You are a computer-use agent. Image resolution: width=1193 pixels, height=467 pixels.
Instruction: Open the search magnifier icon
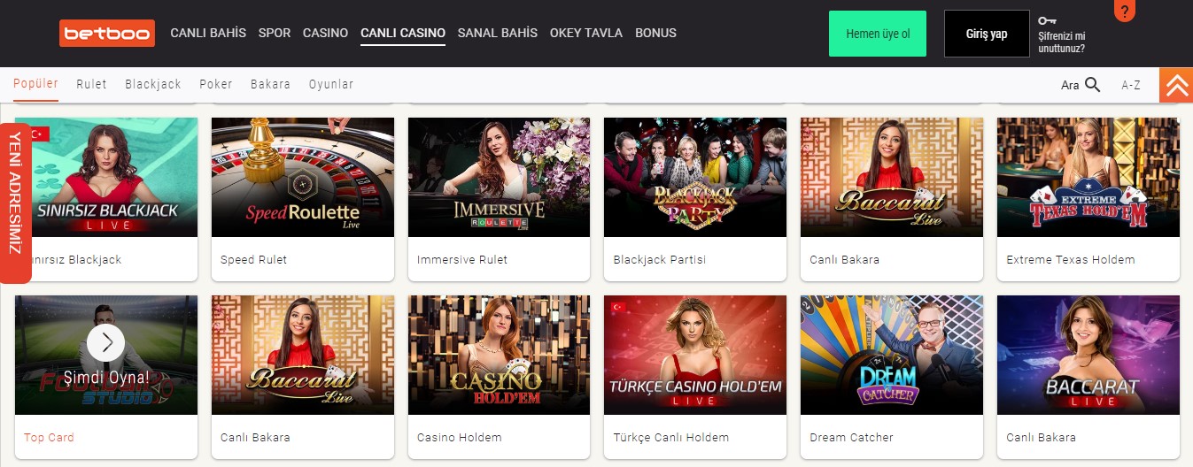pyautogui.click(x=1092, y=85)
